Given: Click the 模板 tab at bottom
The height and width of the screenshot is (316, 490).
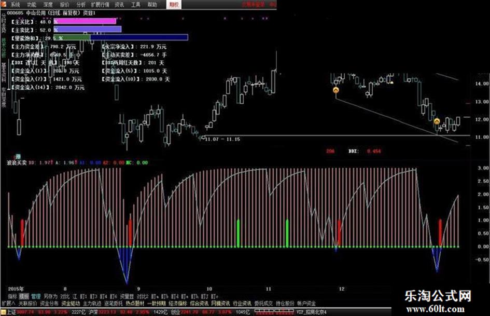Looking at the screenshot, I should [24, 296].
